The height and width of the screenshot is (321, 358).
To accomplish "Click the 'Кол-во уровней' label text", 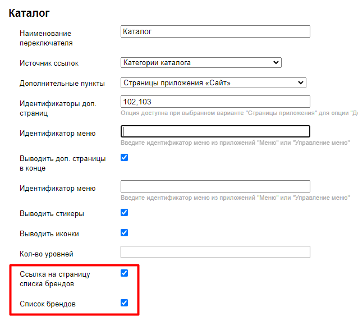I will 47,254.
